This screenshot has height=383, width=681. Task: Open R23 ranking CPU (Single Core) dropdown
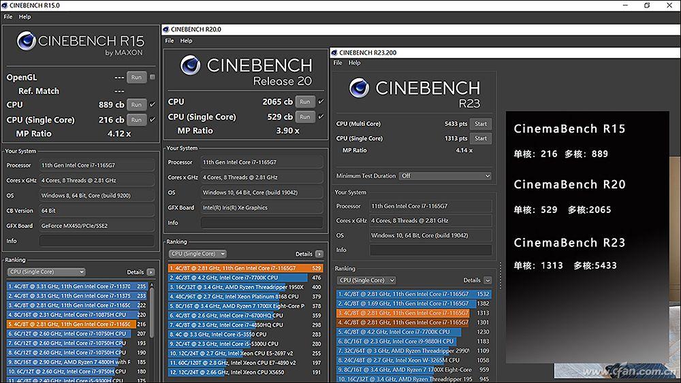coord(366,280)
